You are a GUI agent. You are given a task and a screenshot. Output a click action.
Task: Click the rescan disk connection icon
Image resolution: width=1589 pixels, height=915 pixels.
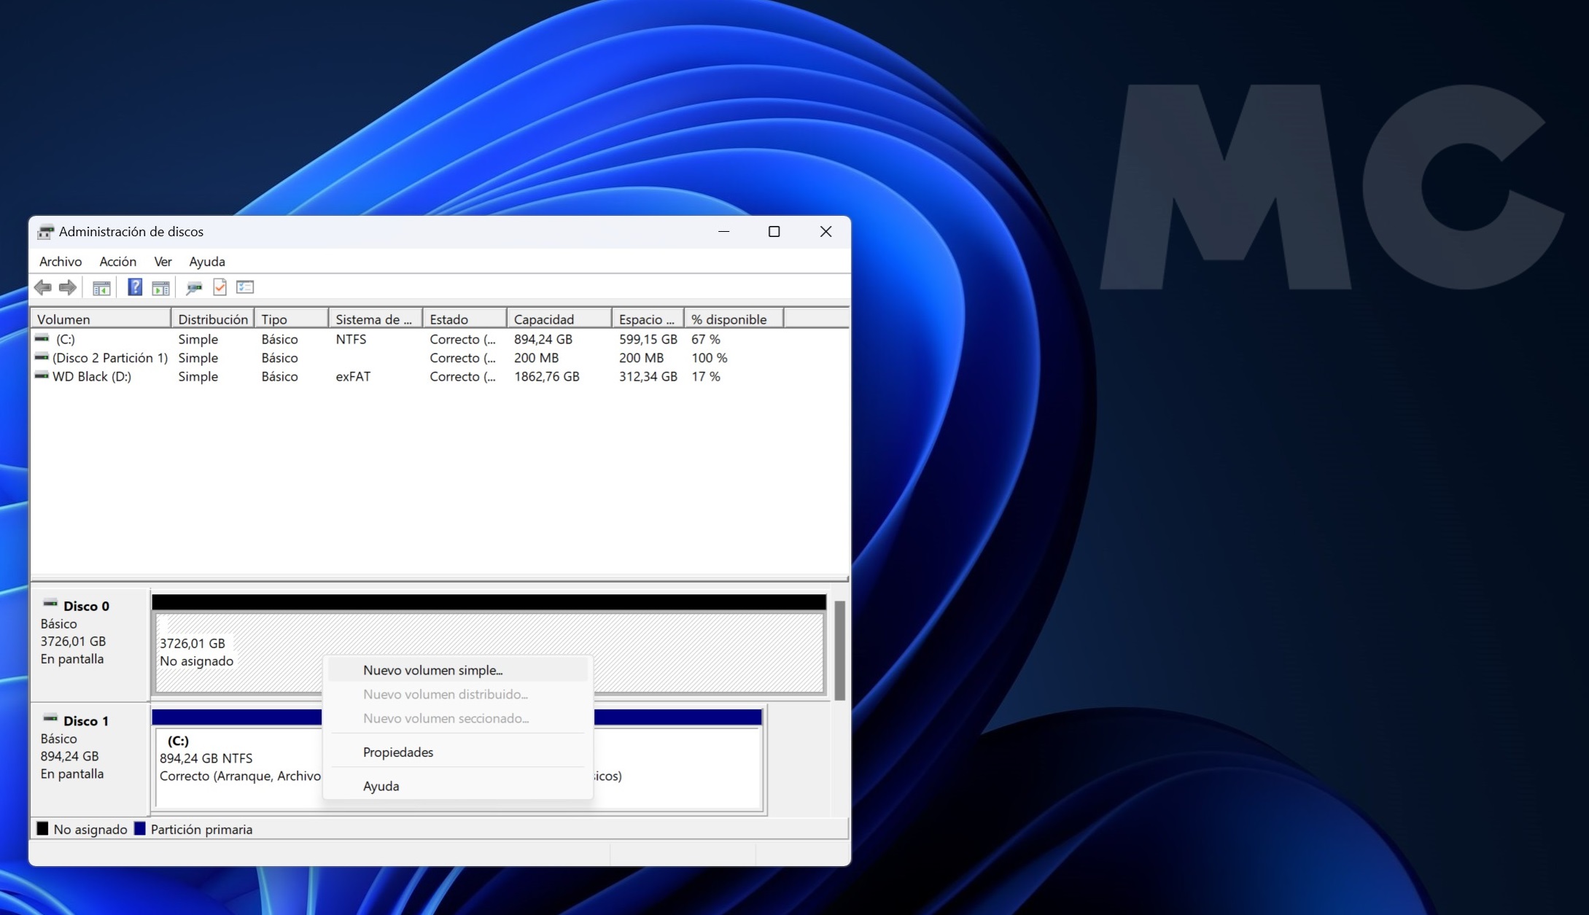coord(194,287)
